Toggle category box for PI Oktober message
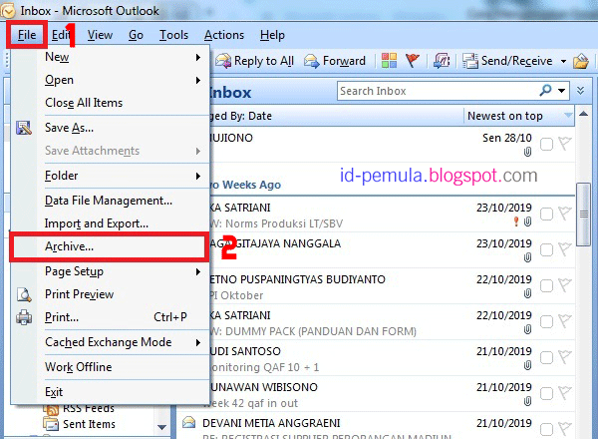The width and height of the screenshot is (598, 439). 546,286
